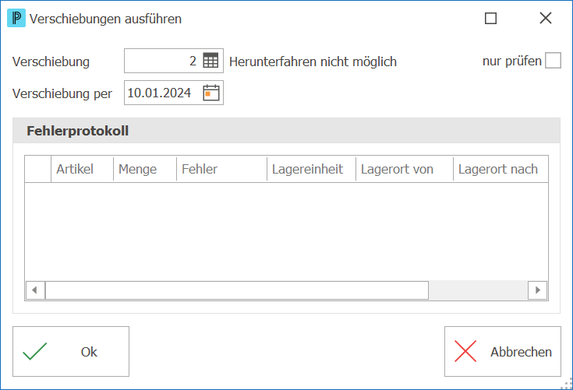Sort by the Fehler column header
Screen dimensions: 573x390
(x=222, y=169)
